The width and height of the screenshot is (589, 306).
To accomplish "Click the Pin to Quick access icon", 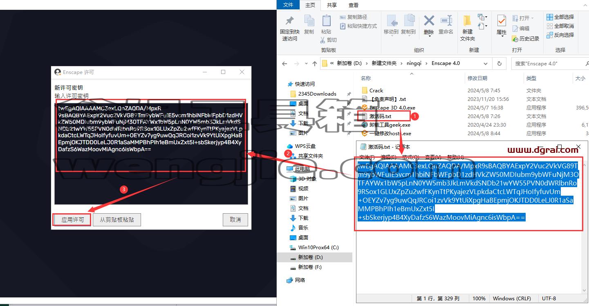I will (x=289, y=21).
